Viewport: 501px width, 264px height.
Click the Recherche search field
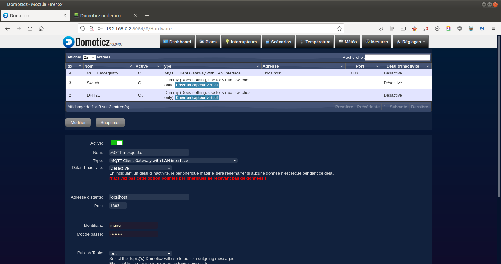(x=397, y=58)
